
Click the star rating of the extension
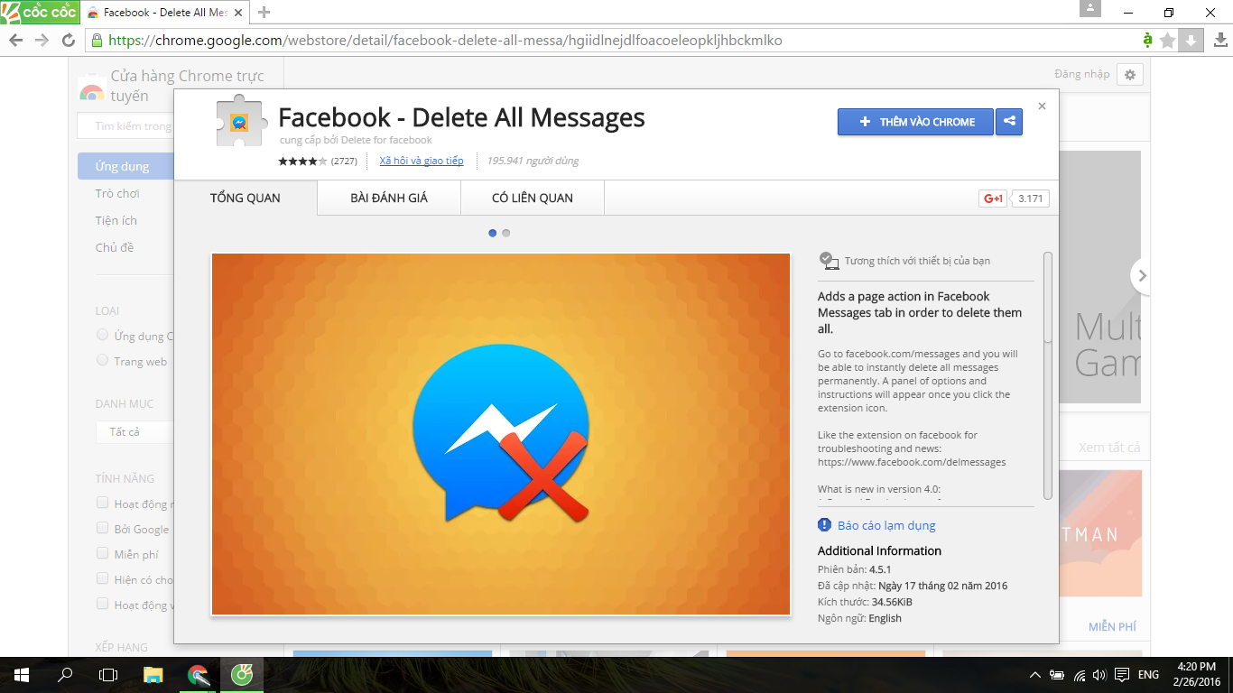[x=302, y=162]
